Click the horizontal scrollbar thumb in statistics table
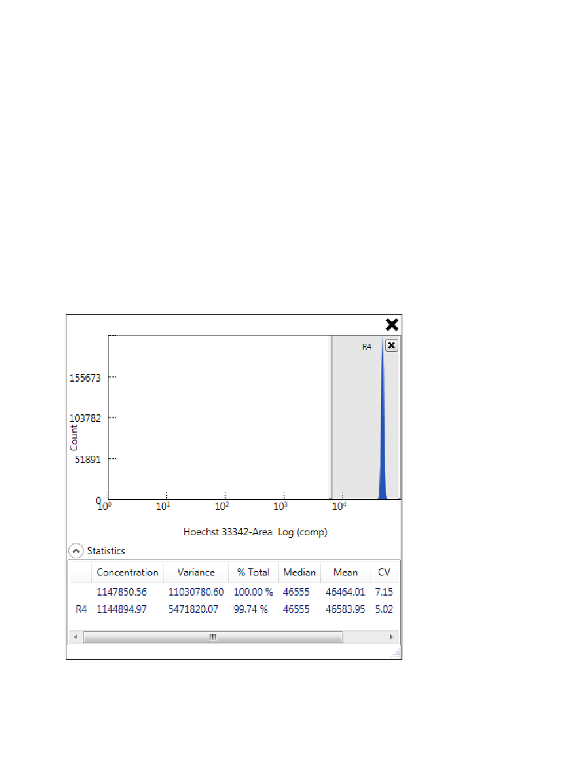 click(213, 637)
